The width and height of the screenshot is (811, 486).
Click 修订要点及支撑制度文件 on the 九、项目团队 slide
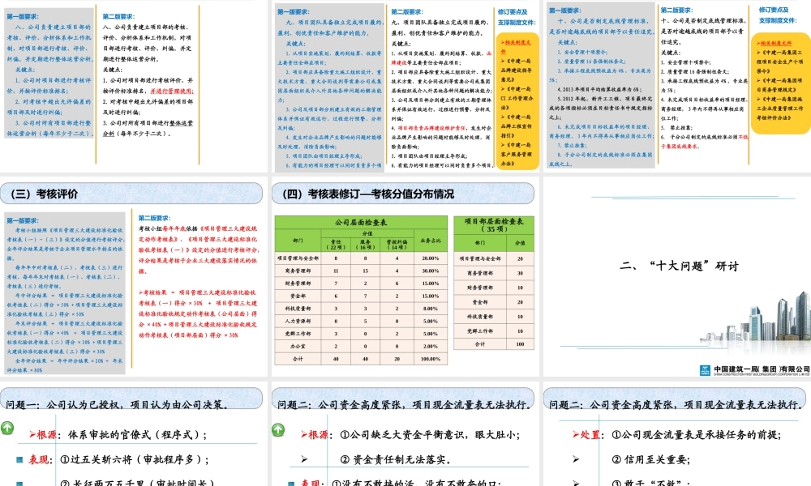tap(516, 17)
